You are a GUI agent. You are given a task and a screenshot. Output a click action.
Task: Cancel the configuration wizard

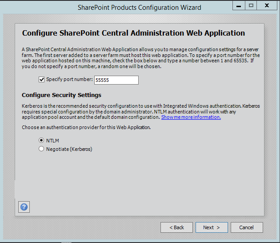(x=246, y=227)
